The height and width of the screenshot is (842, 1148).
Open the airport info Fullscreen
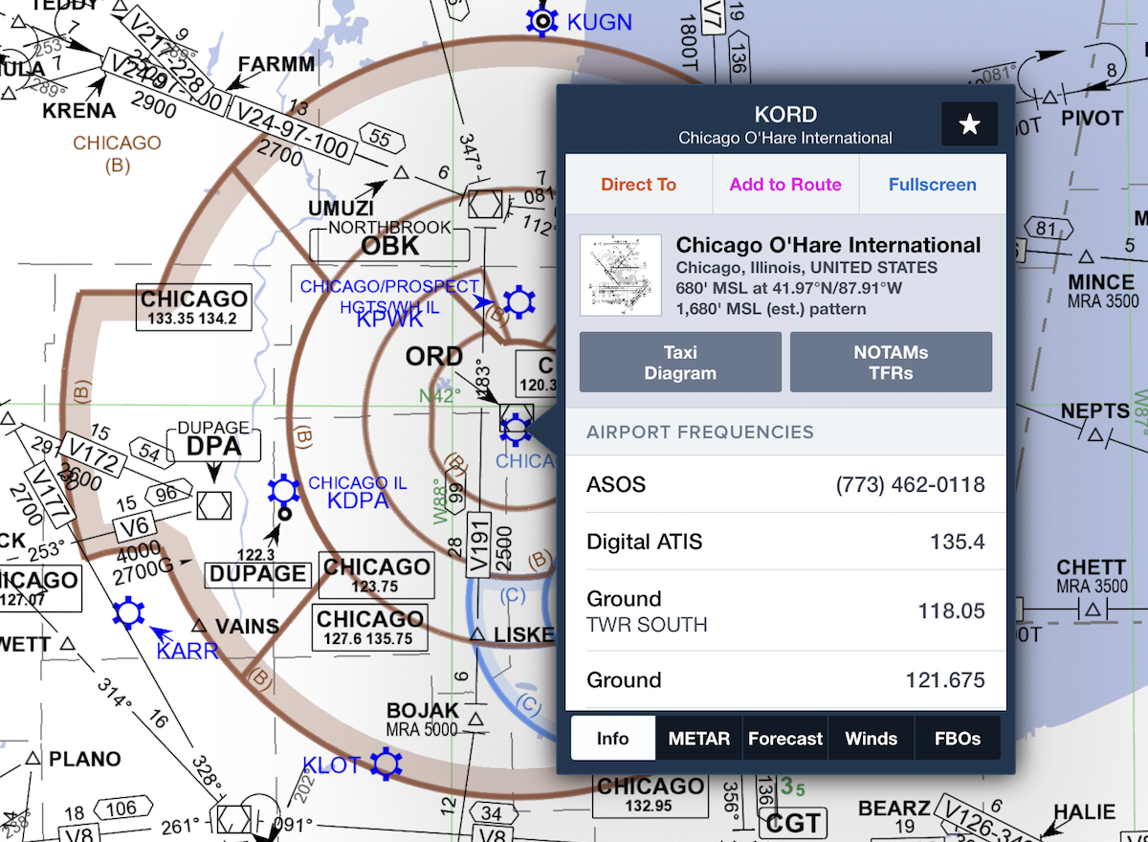click(x=933, y=185)
